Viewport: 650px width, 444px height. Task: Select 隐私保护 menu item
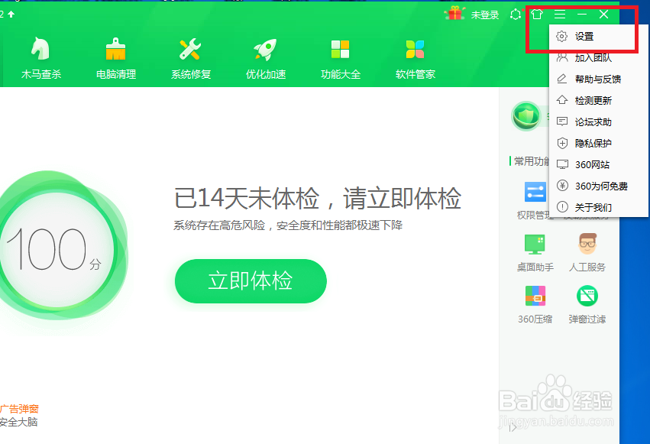tap(599, 143)
